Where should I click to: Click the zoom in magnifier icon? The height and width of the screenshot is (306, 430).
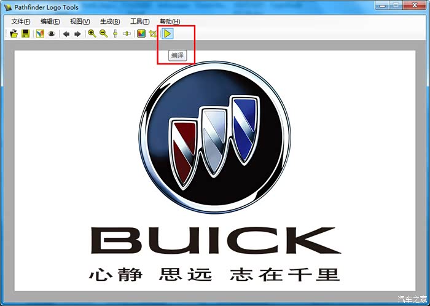click(x=92, y=34)
